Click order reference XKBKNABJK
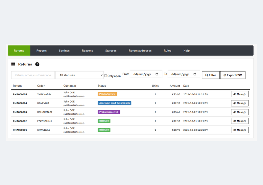The height and width of the screenshot is (185, 263). tap(44, 94)
